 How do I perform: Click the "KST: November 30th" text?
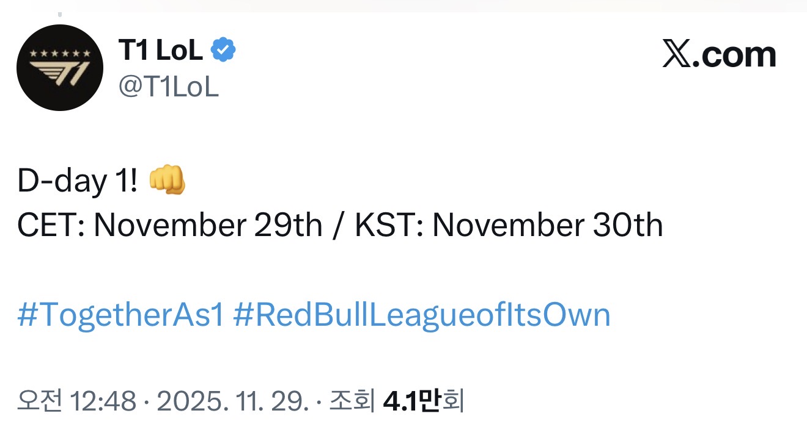(x=509, y=226)
